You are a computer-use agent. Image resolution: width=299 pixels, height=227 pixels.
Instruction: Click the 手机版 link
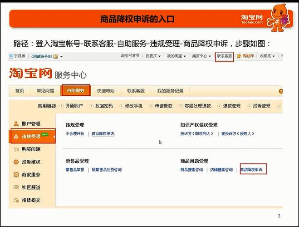[x=20, y=56]
